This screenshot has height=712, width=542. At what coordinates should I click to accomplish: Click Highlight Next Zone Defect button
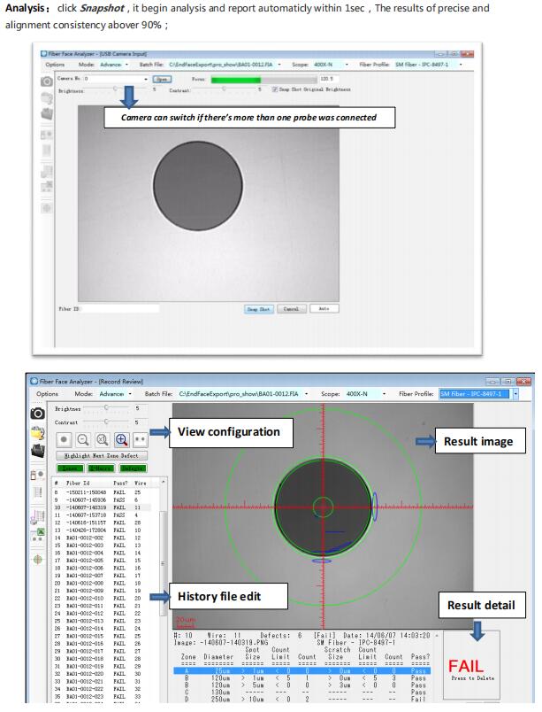click(x=102, y=455)
